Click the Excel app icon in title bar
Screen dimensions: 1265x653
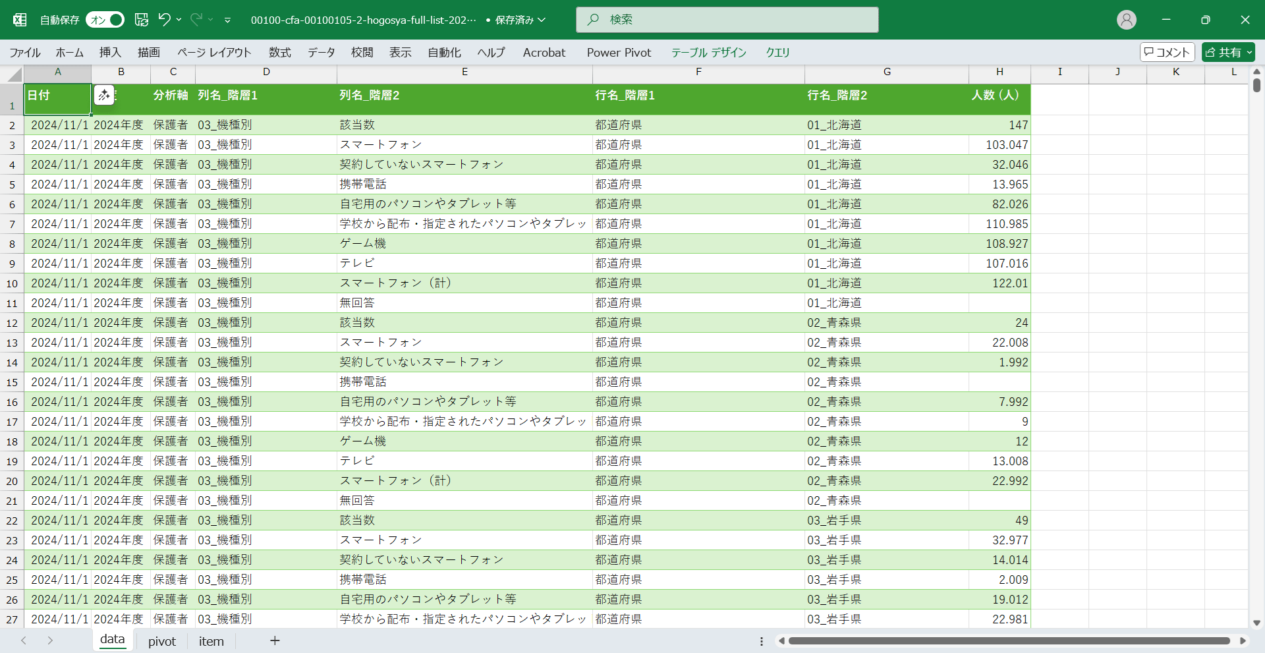point(20,20)
